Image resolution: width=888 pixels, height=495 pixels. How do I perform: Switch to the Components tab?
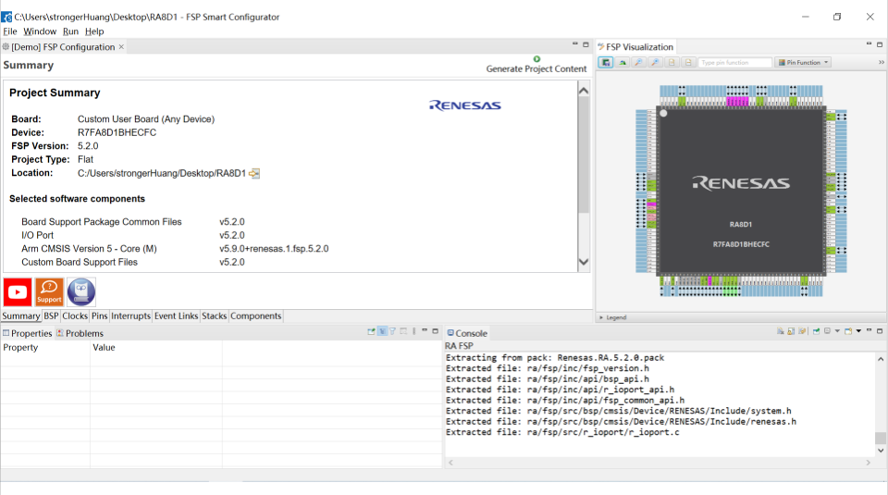click(256, 316)
